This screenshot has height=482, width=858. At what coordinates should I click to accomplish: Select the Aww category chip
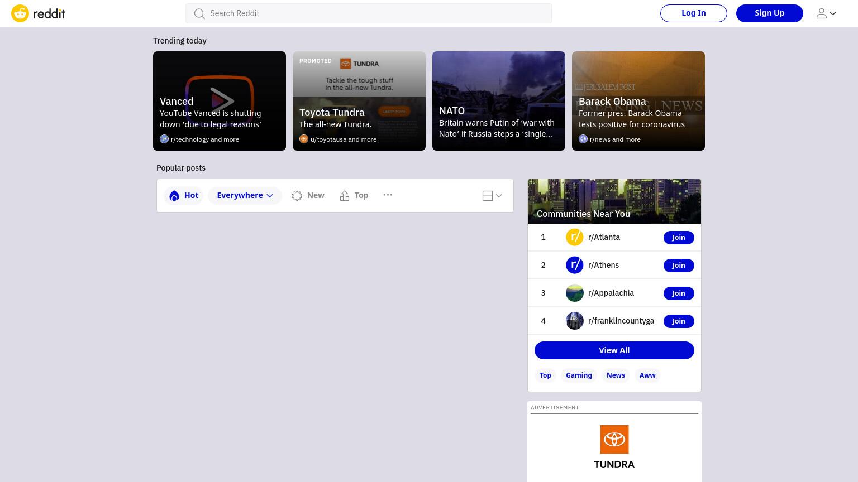tap(647, 375)
